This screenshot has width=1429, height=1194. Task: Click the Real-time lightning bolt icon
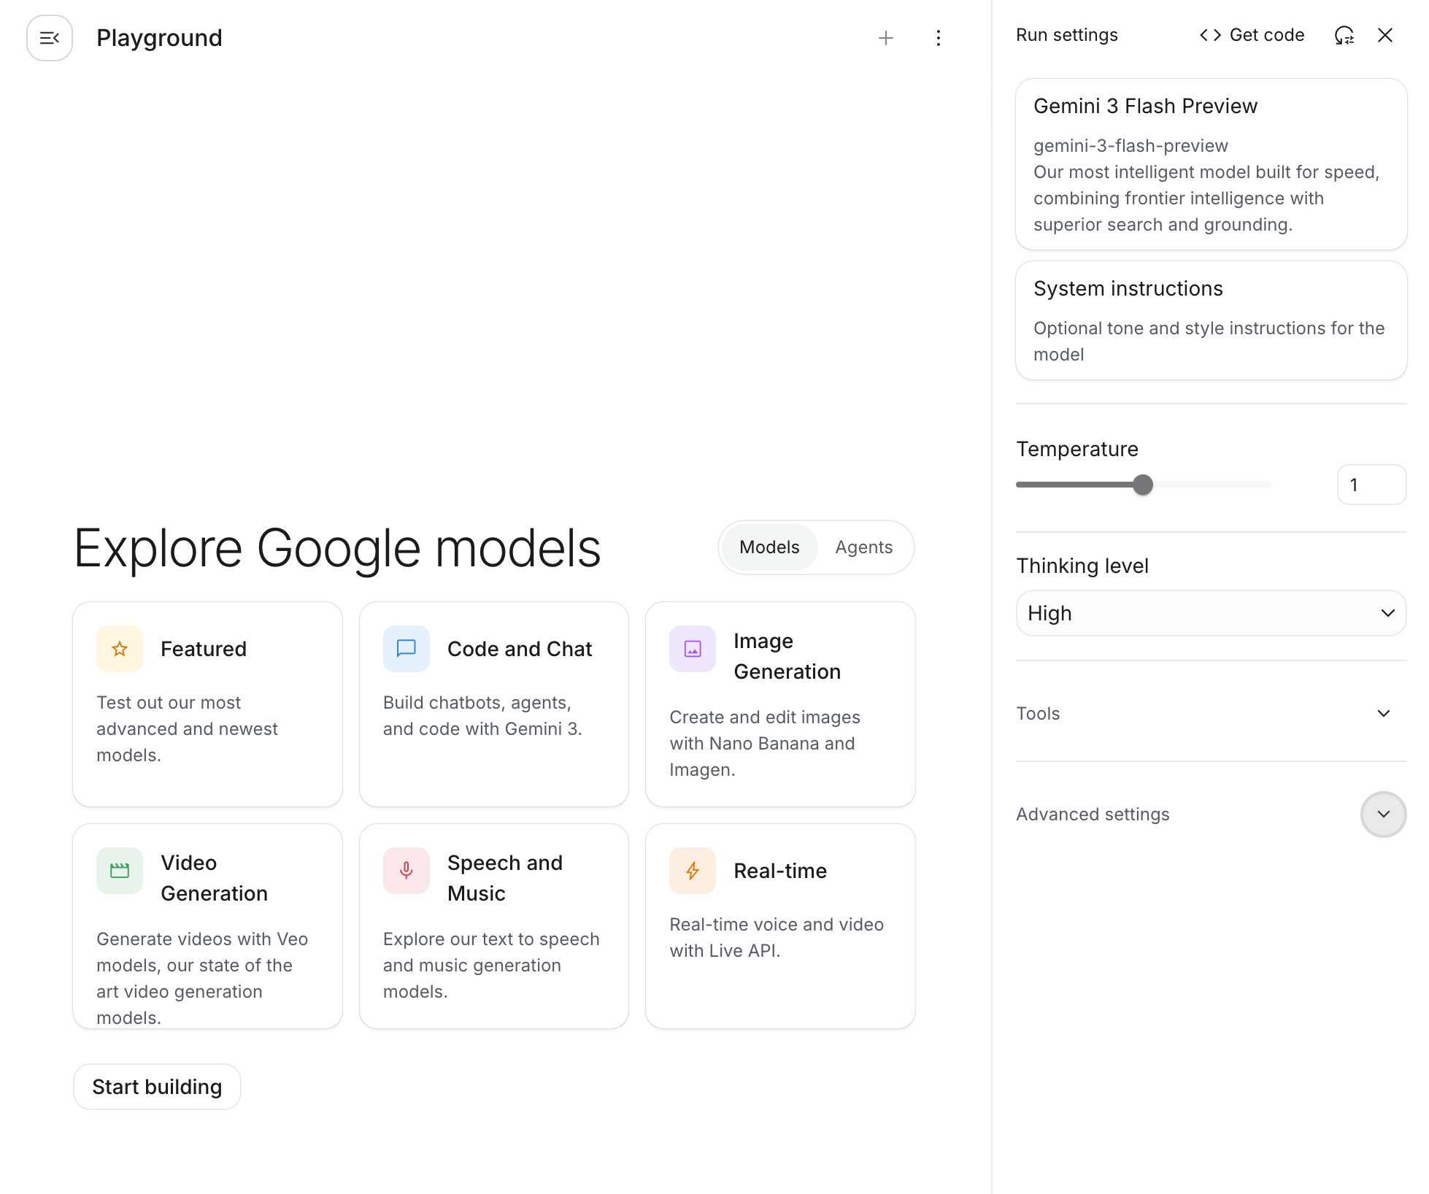click(693, 871)
